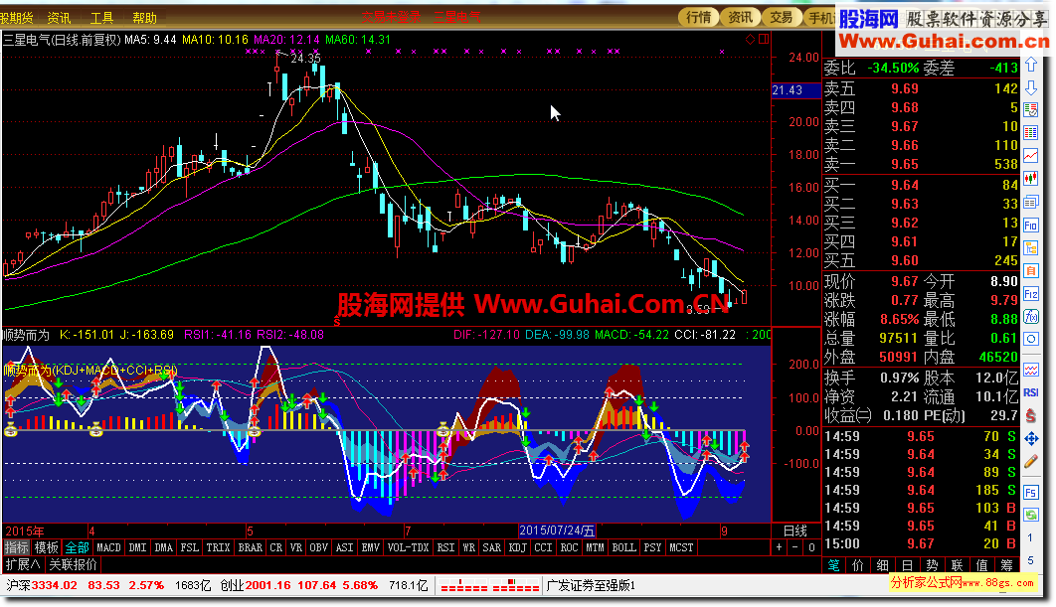The width and height of the screenshot is (1056, 607).
Task: Switch indicator to BOLL
Action: [623, 547]
